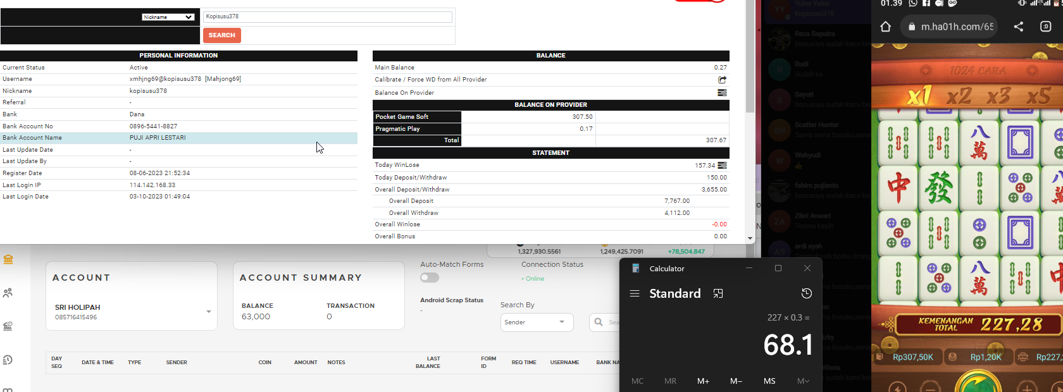Open the Search By Sender dropdown
This screenshot has height=392, width=1063.
(x=537, y=322)
